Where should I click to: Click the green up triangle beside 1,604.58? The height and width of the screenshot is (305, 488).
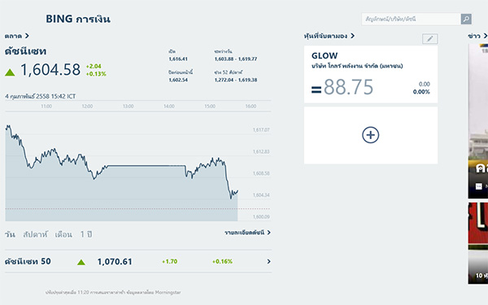pos(10,72)
